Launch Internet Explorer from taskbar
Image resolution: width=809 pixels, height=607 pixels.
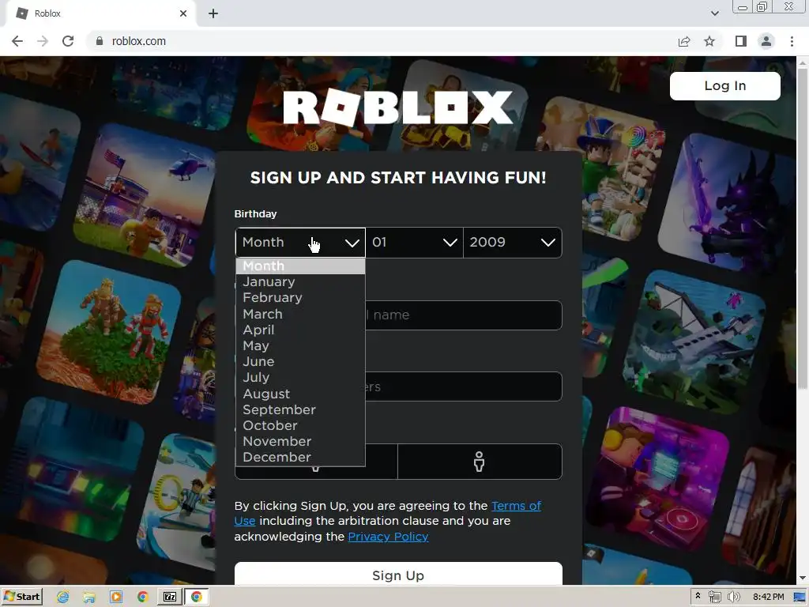click(x=63, y=598)
